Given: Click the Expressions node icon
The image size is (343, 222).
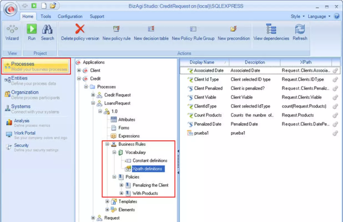Looking at the screenshot, I should click(x=114, y=136).
